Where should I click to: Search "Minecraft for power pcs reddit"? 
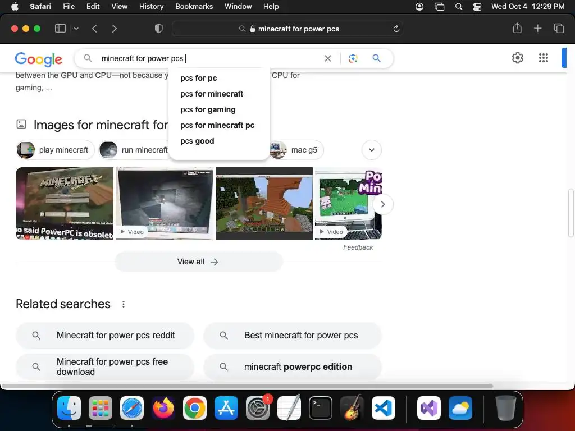(105, 336)
